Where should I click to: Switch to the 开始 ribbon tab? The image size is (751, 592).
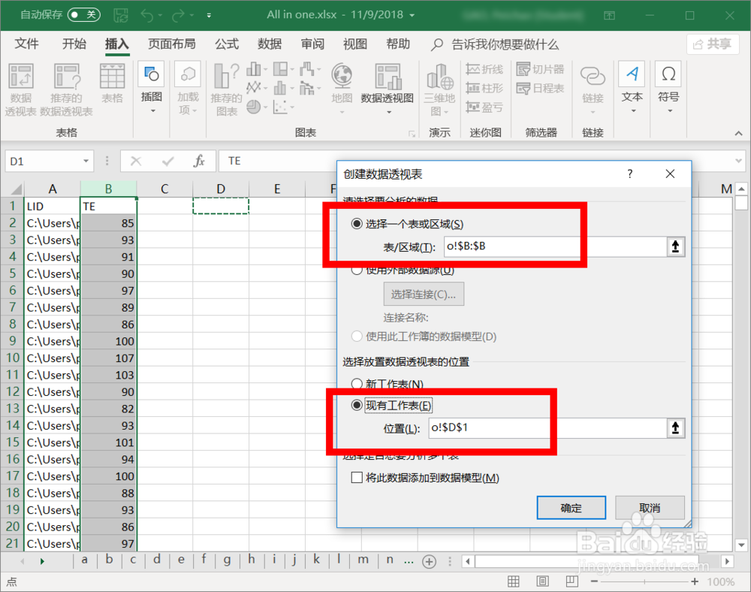[x=73, y=44]
